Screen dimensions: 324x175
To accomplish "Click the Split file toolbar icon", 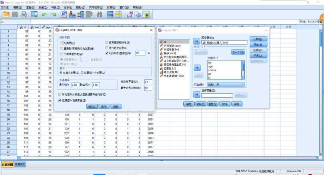I will [110, 14].
